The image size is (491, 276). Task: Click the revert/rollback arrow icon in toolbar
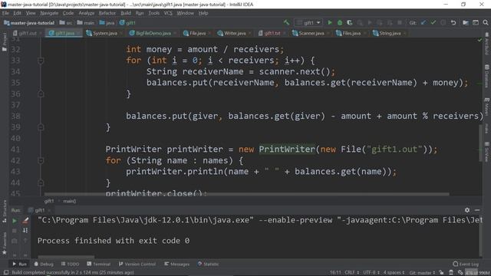[x=453, y=22]
